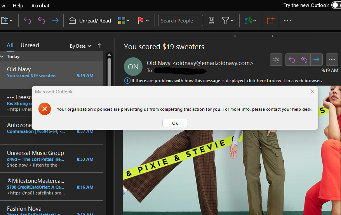Open the Fashion Nova email
Viewport: 341px width, 215px height.
coord(52,208)
